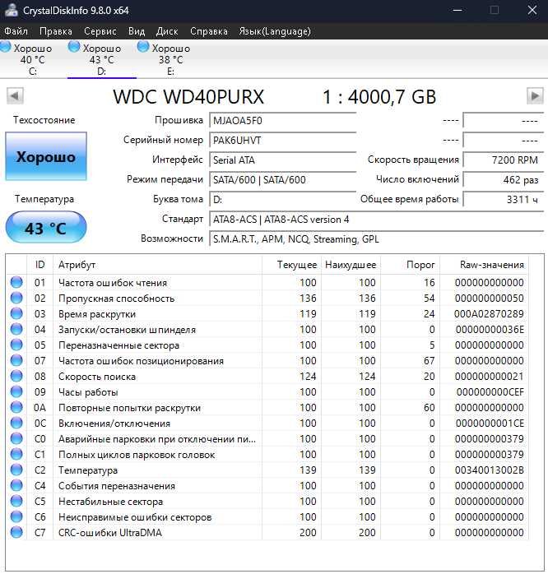
Task: Click status orb for C2 Температура row
Action: click(x=16, y=470)
